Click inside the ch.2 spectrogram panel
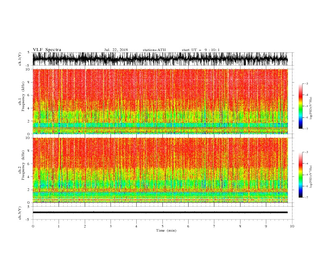Image resolution: width=329 pixels, height=254 pixels. [160, 170]
